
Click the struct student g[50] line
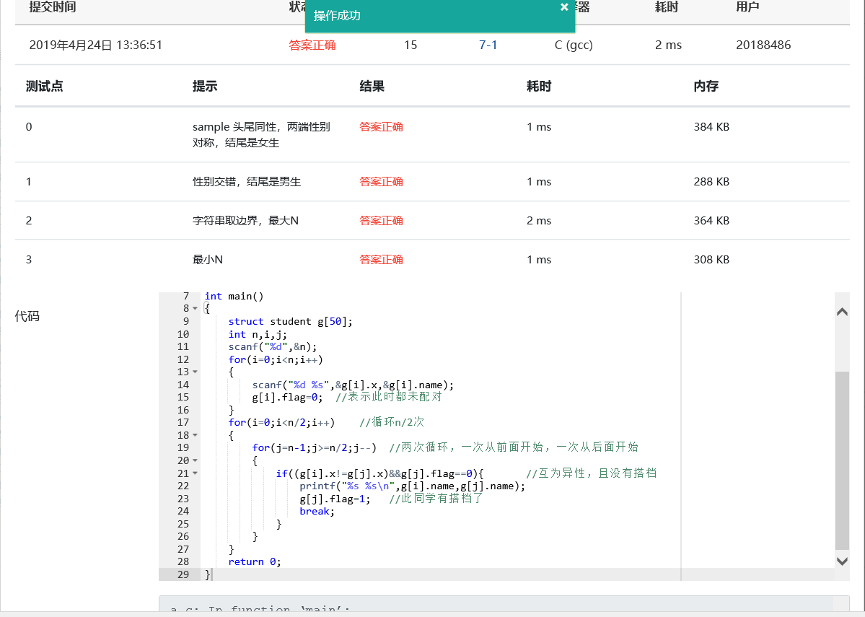[x=290, y=322]
